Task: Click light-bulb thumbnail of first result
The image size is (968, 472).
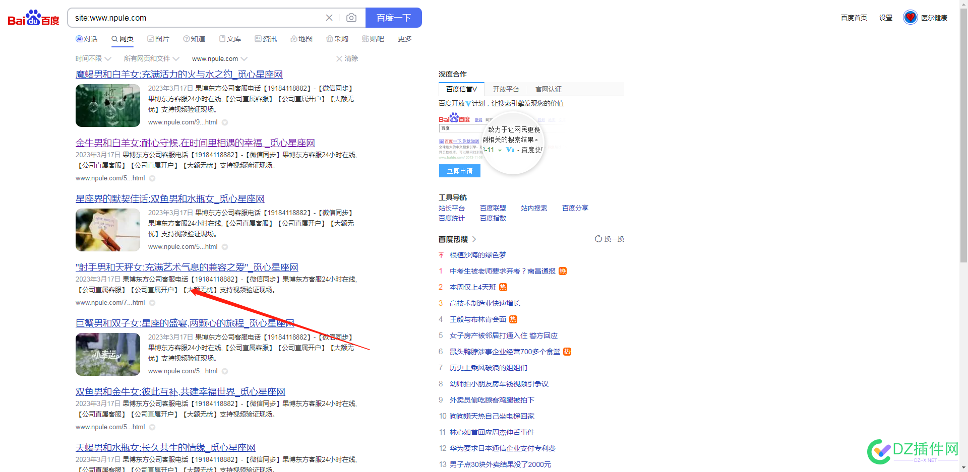Action: point(108,105)
